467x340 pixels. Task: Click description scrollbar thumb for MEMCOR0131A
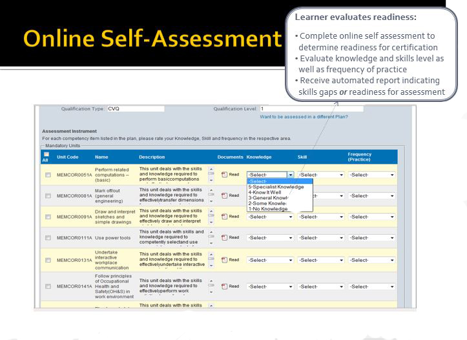211,259
